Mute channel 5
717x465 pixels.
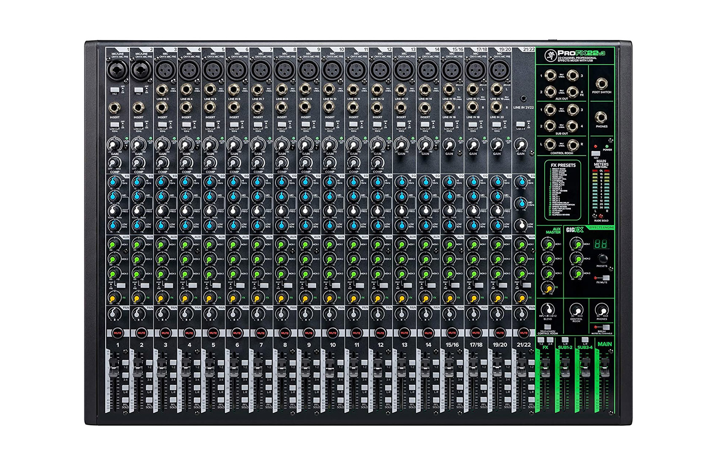213,333
